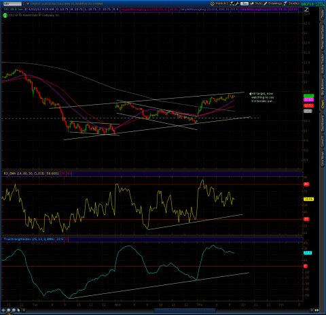Image resolution: width=326 pixels, height=315 pixels.
Task: Open the Trade tab in right sidebar
Action: (x=323, y=14)
